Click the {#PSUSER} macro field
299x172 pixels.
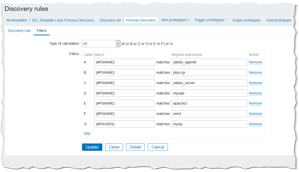click(124, 124)
